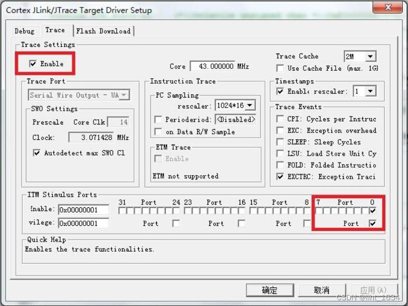
Task: Click the ITM Privilege hex value field
Action: click(x=83, y=223)
